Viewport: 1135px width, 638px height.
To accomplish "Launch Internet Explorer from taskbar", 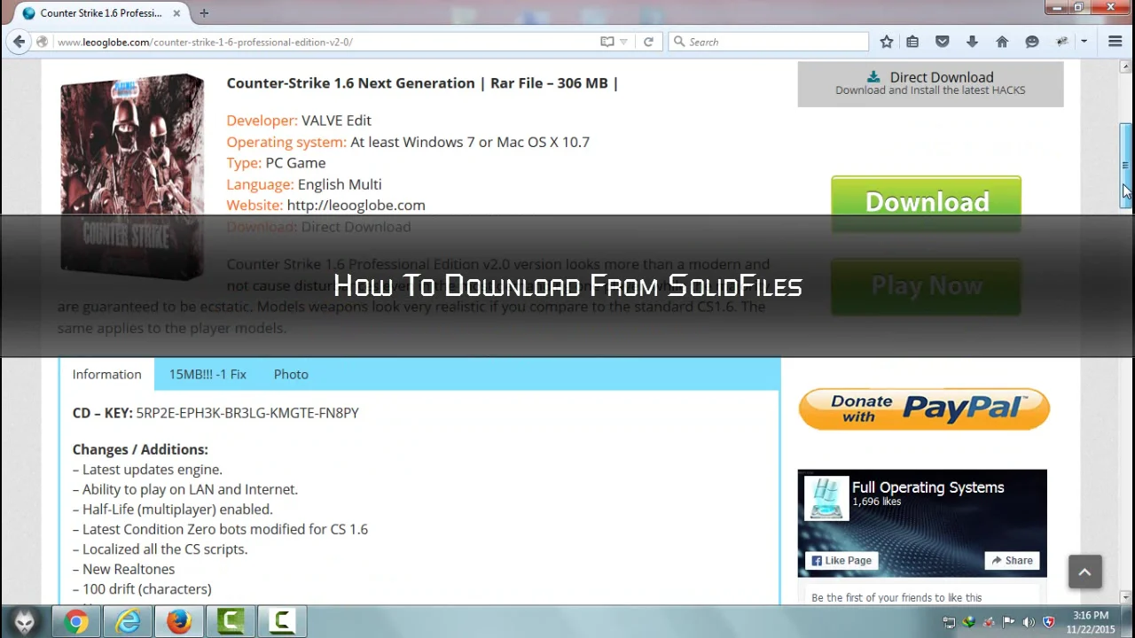I will tap(128, 622).
